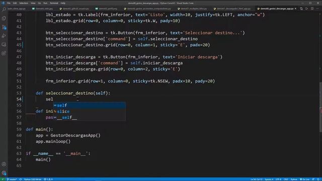Screen dimensions: 322x181
Task: Close the demo08_gestor_descargas_app.py tab
Action: pyautogui.click(x=295, y=9)
